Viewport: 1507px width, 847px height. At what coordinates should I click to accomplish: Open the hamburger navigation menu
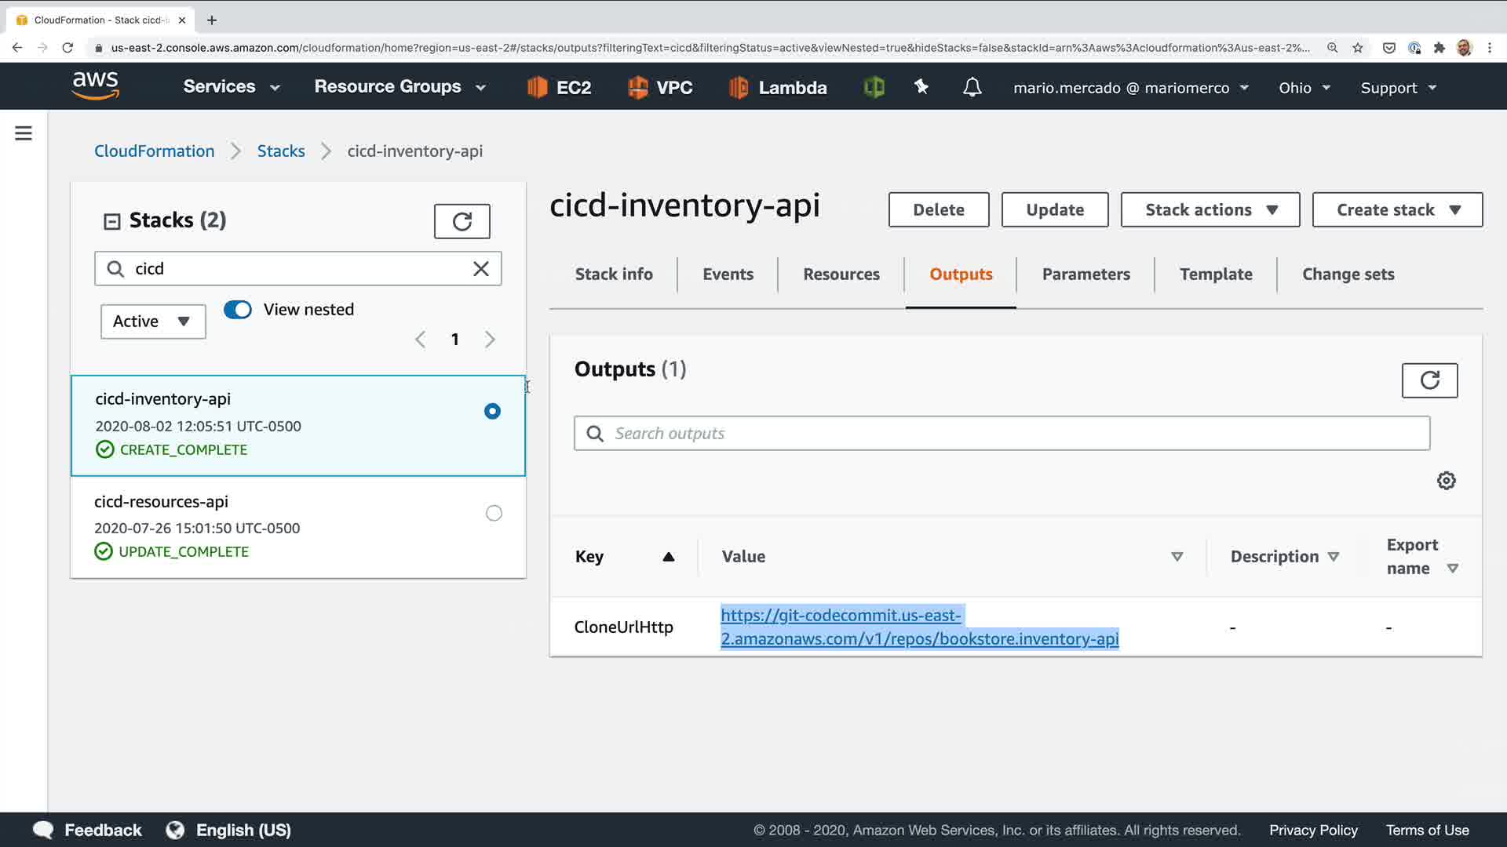pos(24,133)
